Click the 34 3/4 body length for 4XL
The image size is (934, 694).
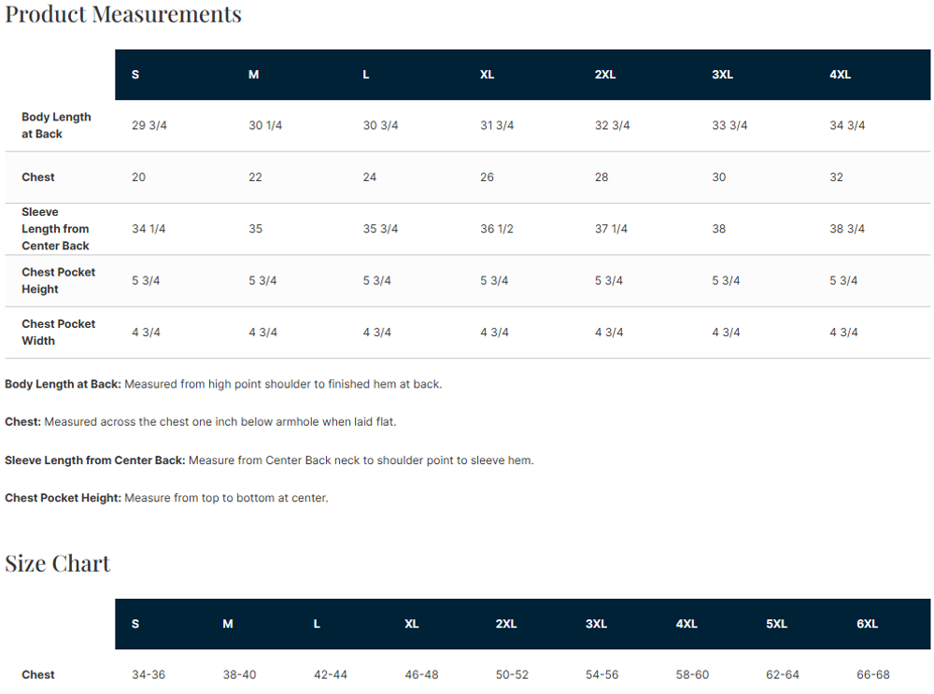pyautogui.click(x=847, y=125)
